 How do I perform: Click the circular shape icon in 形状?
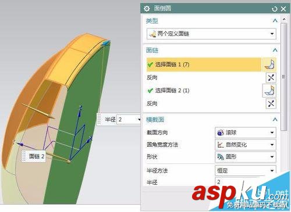pos(221,157)
